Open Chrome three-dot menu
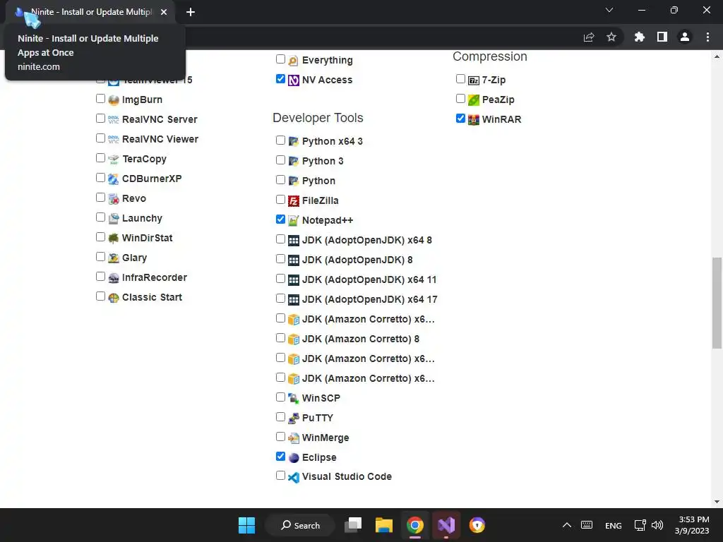723x542 pixels. (x=707, y=37)
